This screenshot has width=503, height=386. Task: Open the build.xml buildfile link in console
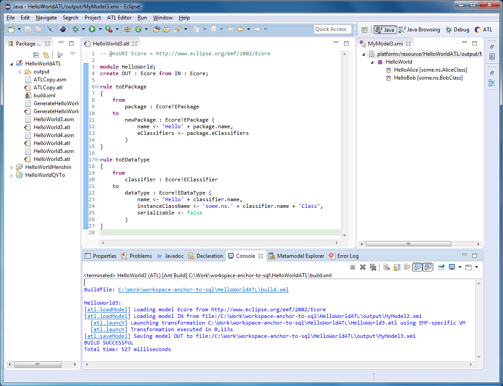203,290
